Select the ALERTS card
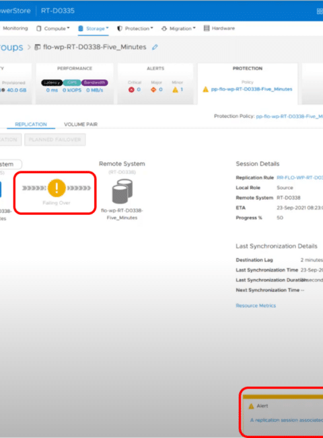The width and height of the screenshot is (323, 438). [155, 84]
